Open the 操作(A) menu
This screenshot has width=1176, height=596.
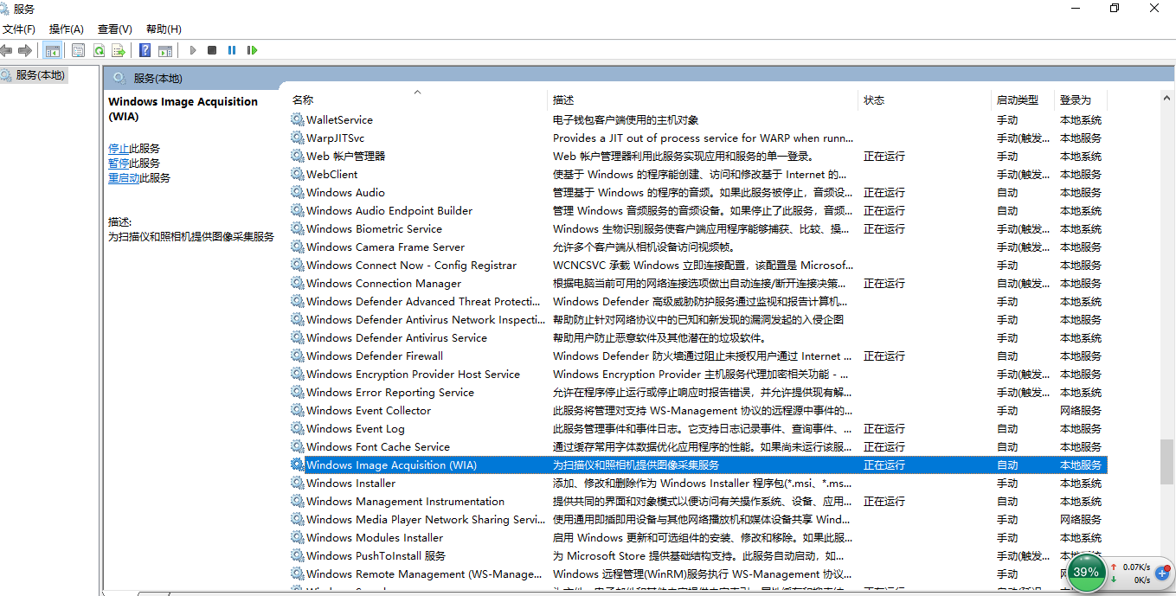[67, 29]
